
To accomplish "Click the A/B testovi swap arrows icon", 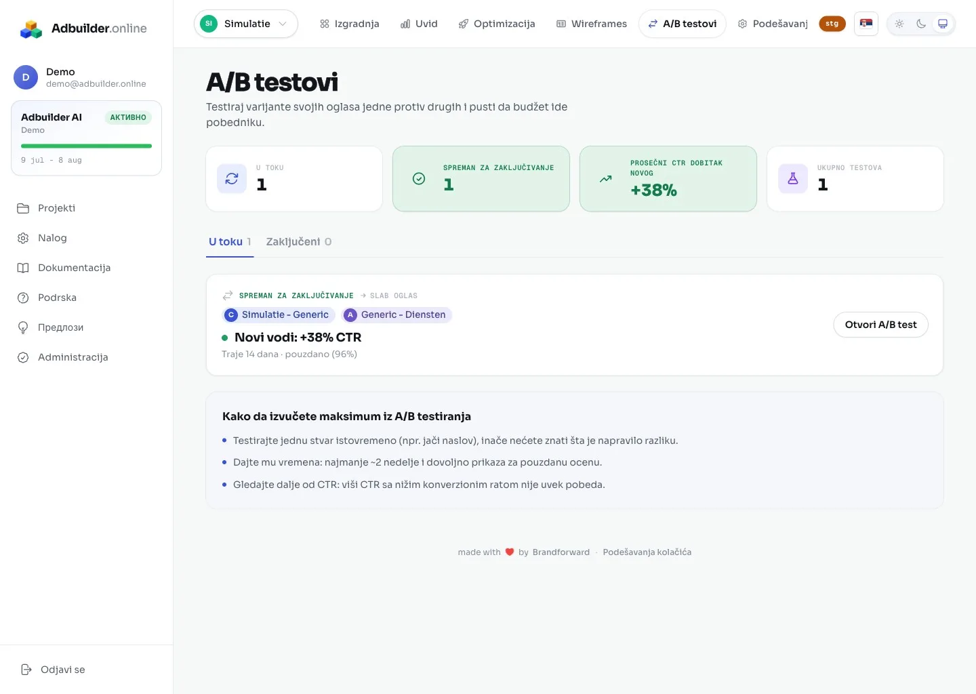I will (x=653, y=24).
